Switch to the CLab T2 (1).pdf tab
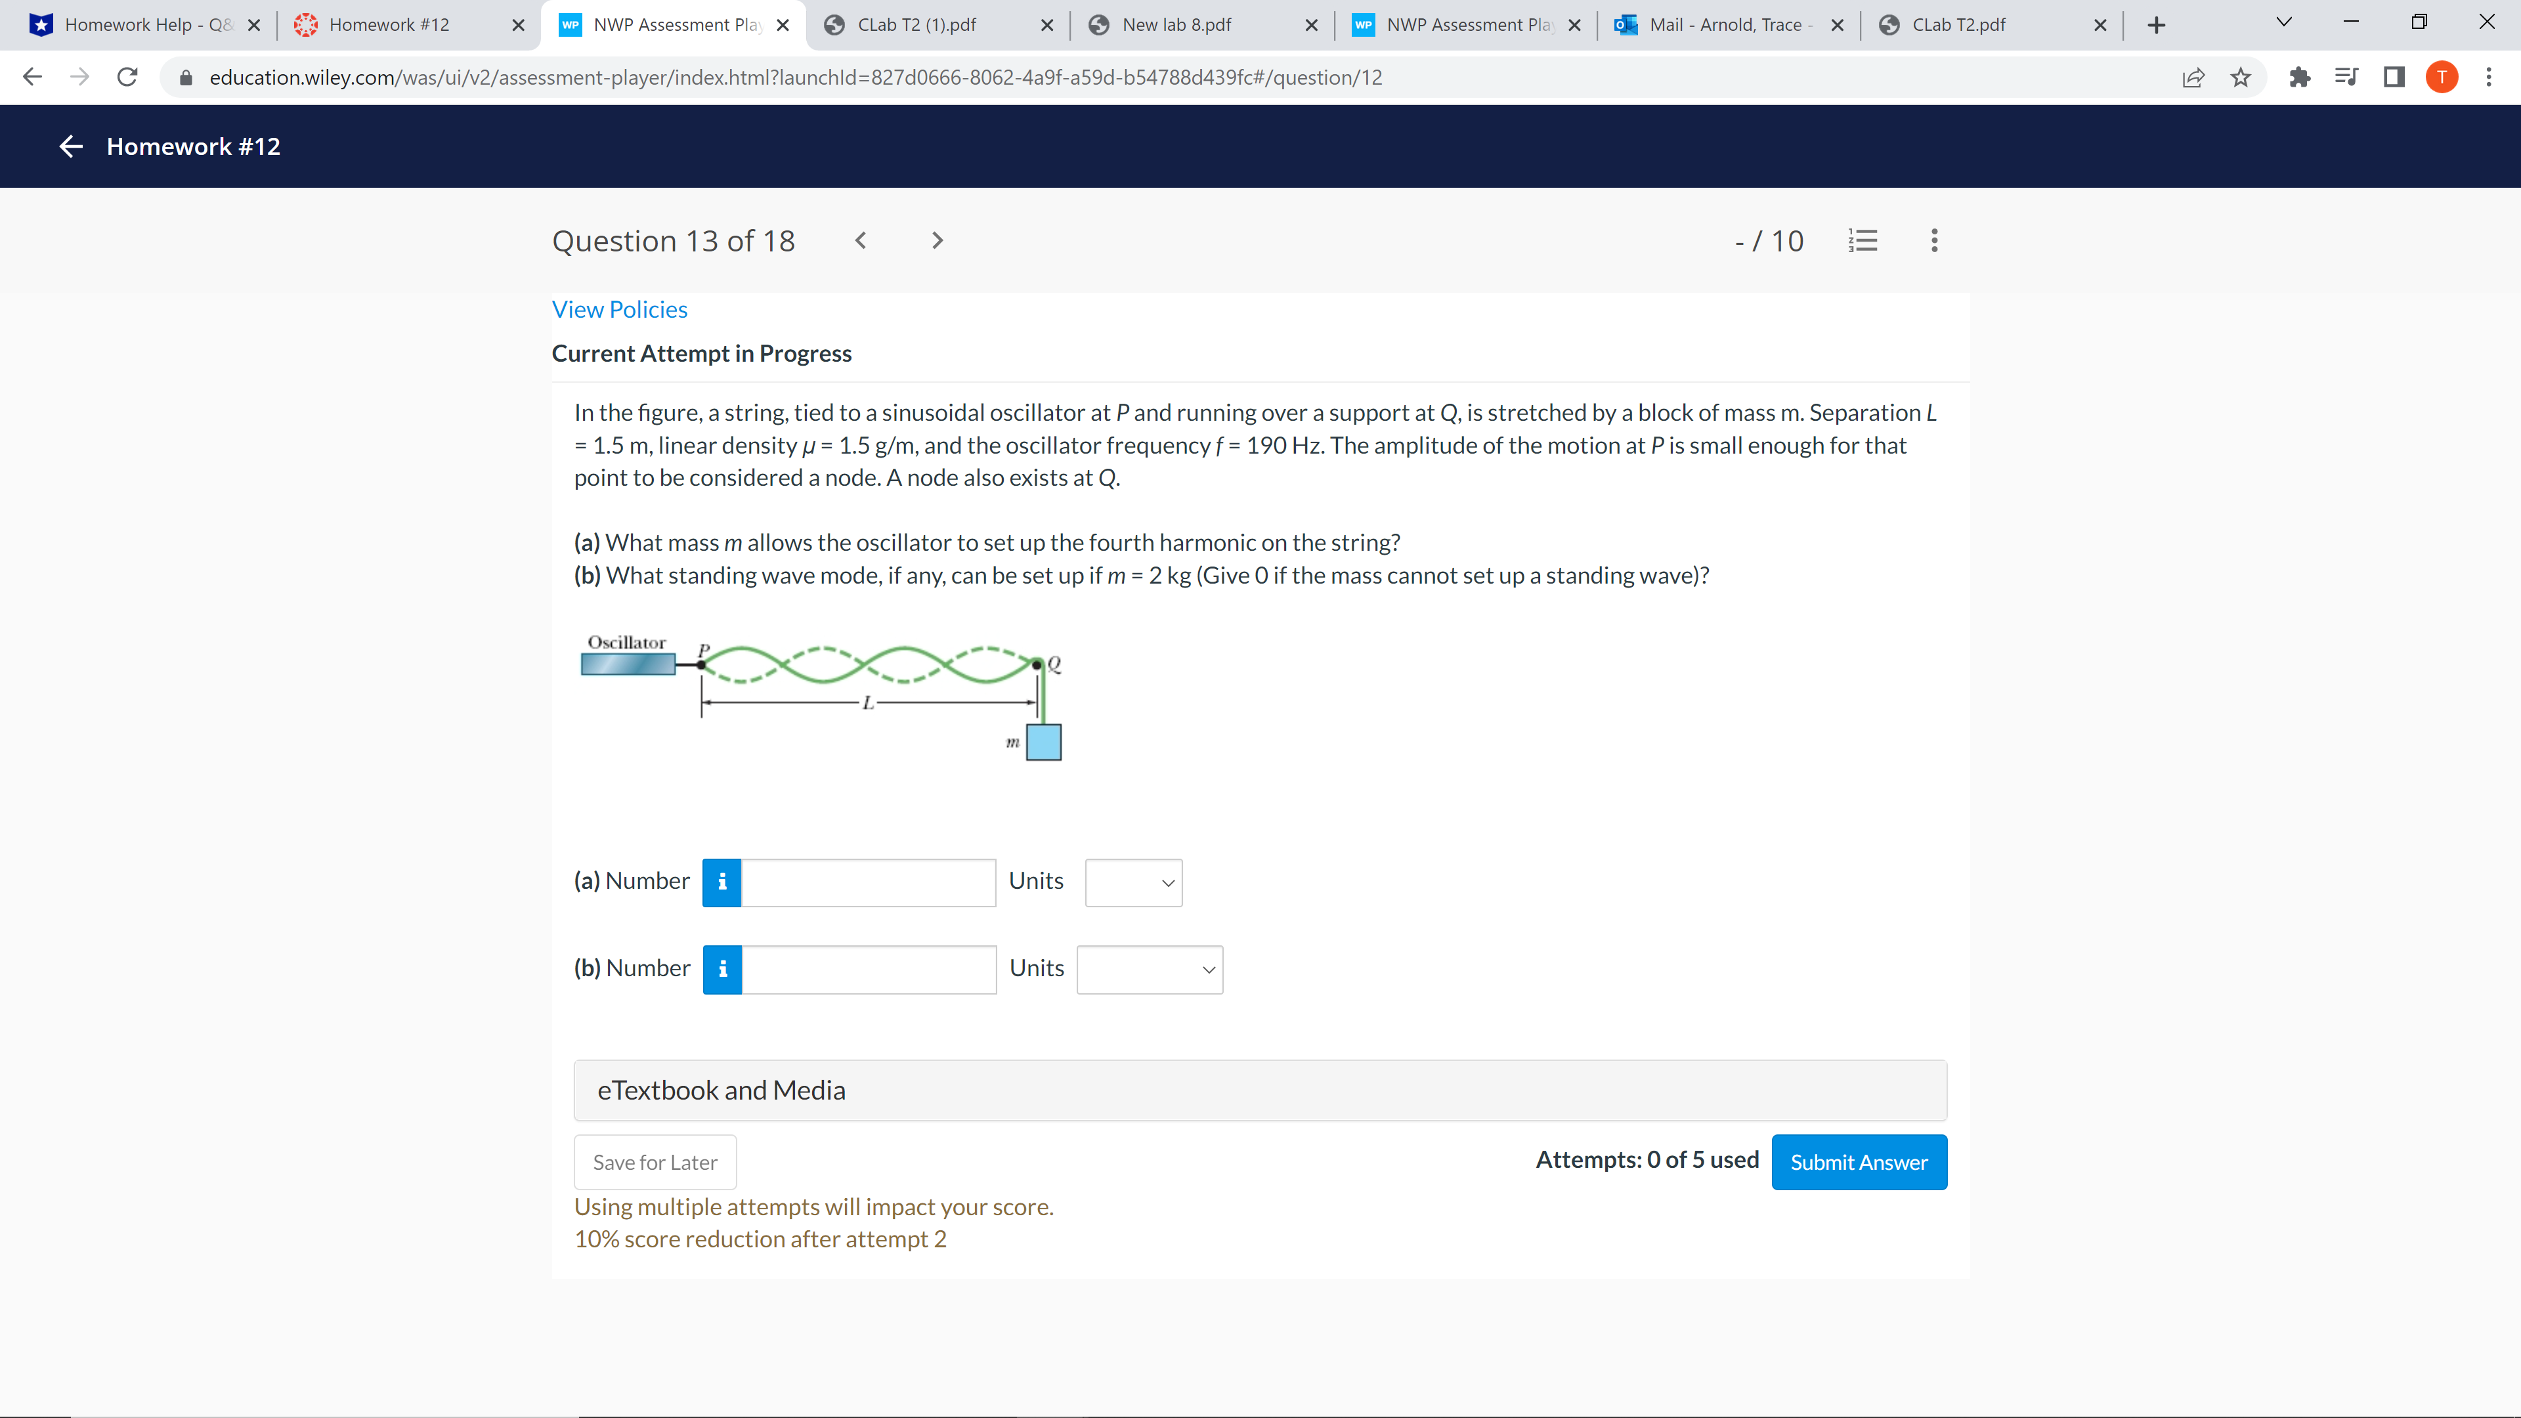The width and height of the screenshot is (2521, 1418). pos(916,24)
